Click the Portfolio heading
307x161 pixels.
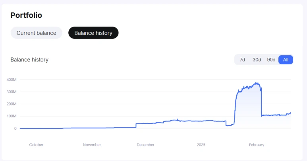[26, 15]
